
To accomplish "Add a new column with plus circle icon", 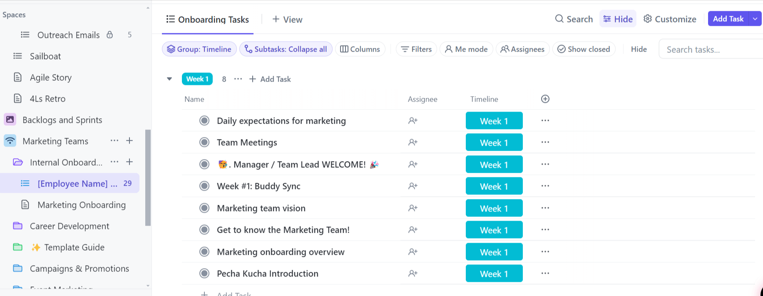I will [545, 99].
